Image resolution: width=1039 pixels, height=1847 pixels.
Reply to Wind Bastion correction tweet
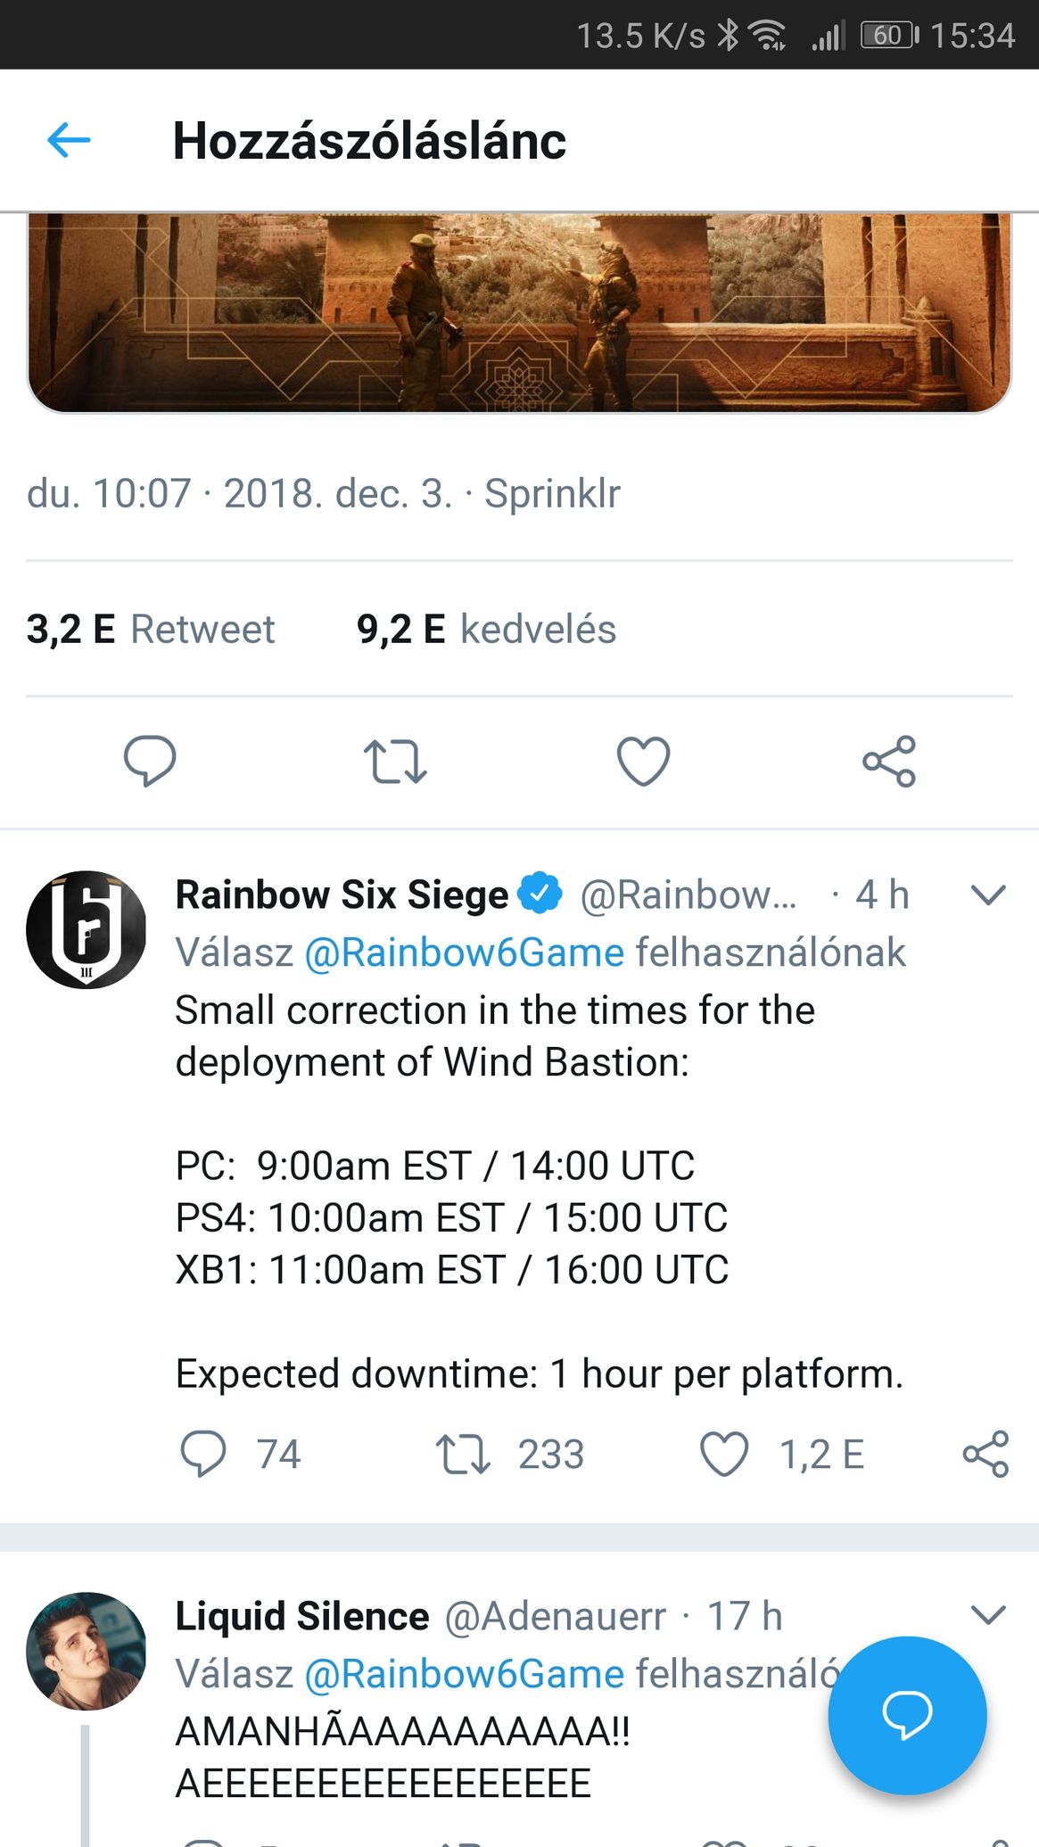pyautogui.click(x=203, y=1454)
